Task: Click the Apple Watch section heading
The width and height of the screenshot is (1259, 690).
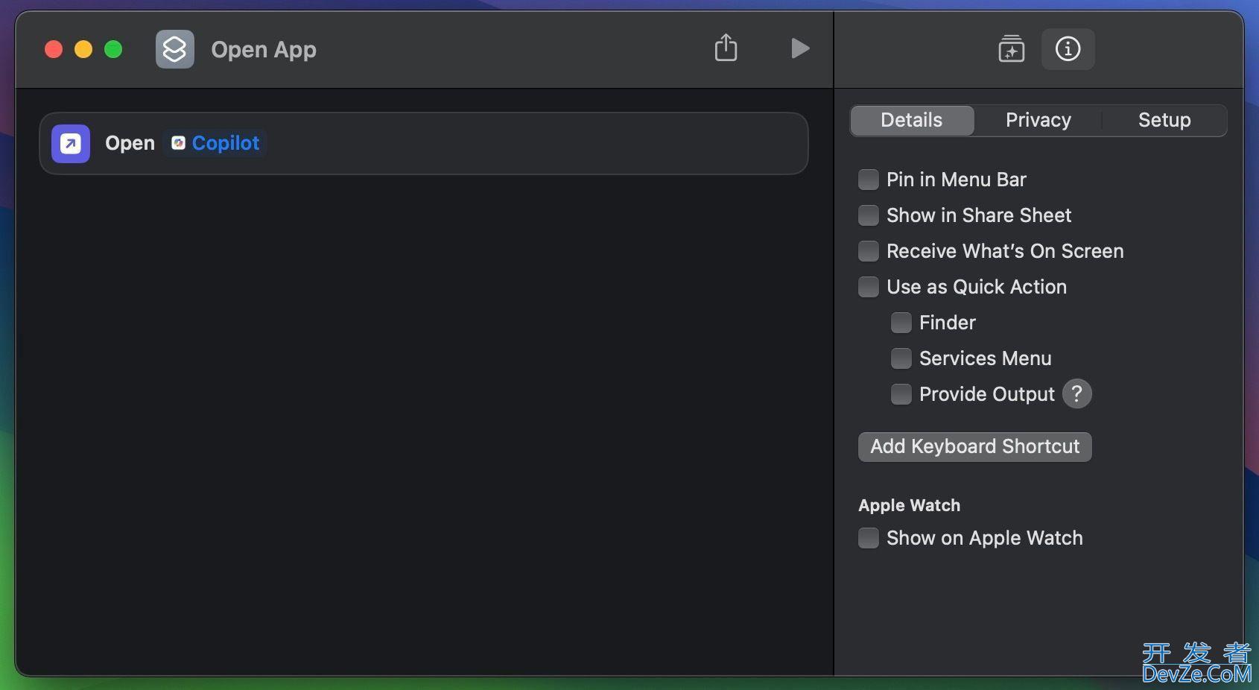Action: 909,505
